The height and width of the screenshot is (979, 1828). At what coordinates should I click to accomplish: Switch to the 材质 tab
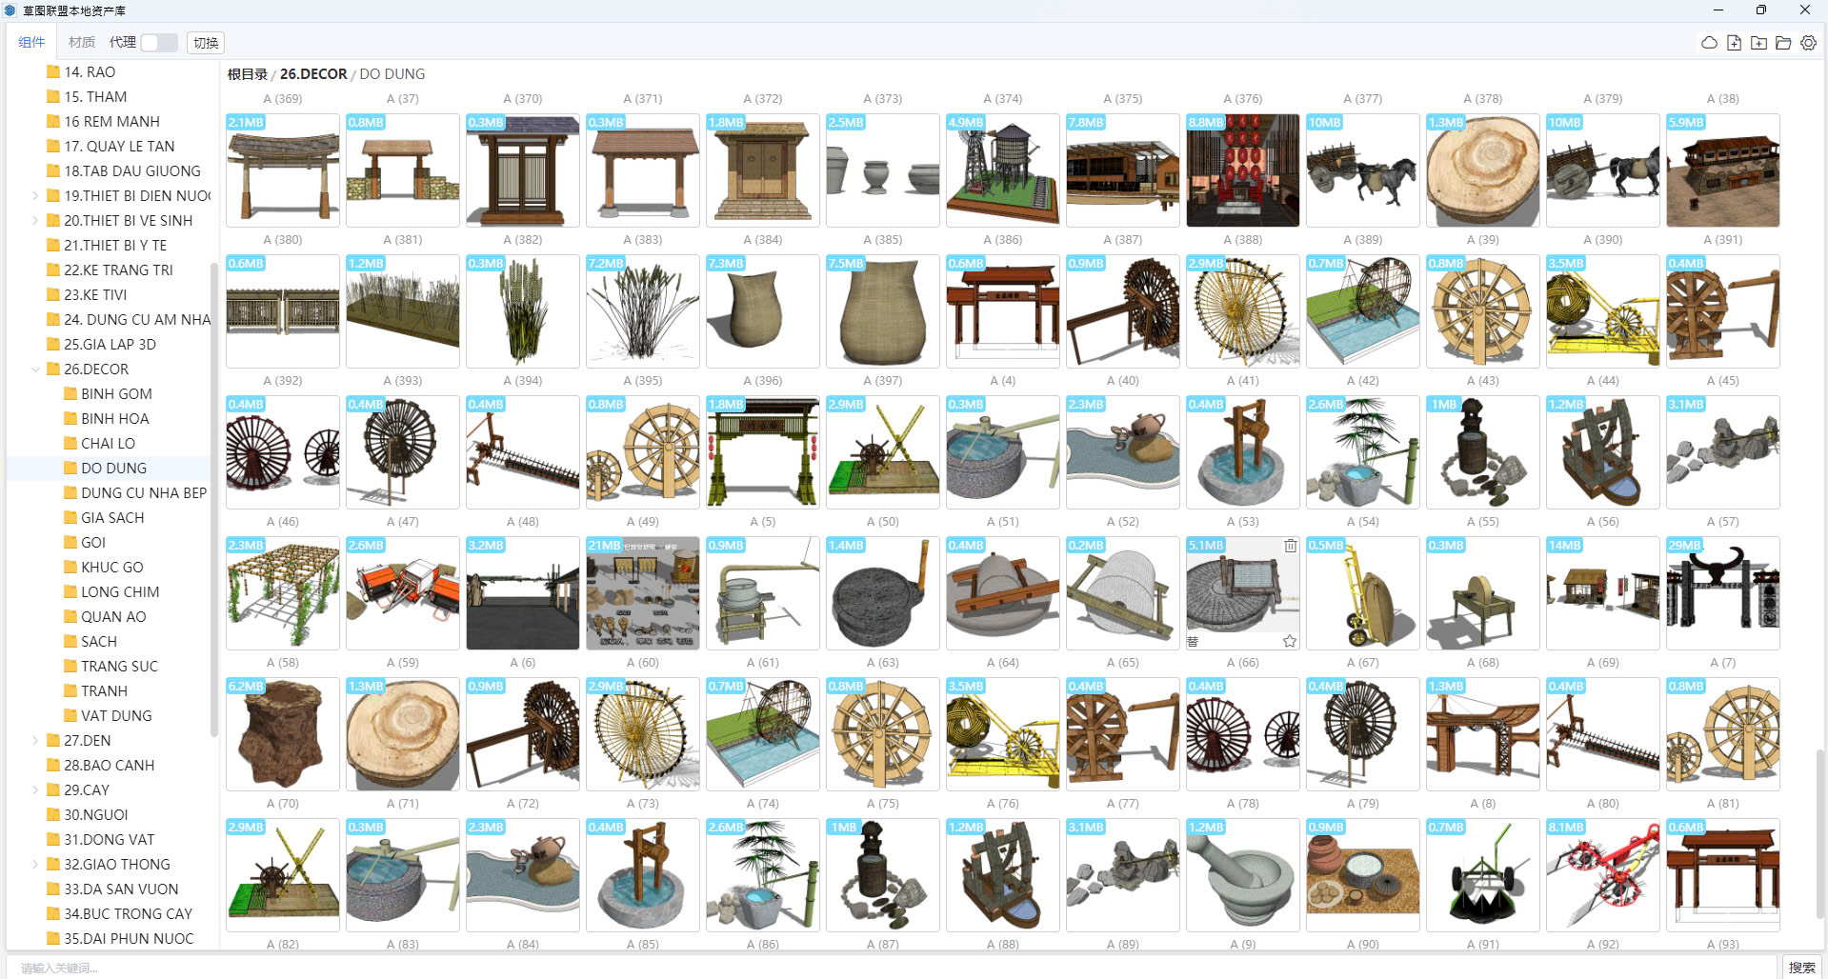point(81,43)
